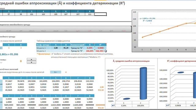
Task: Select the cell with value 101
Action: point(32,14)
